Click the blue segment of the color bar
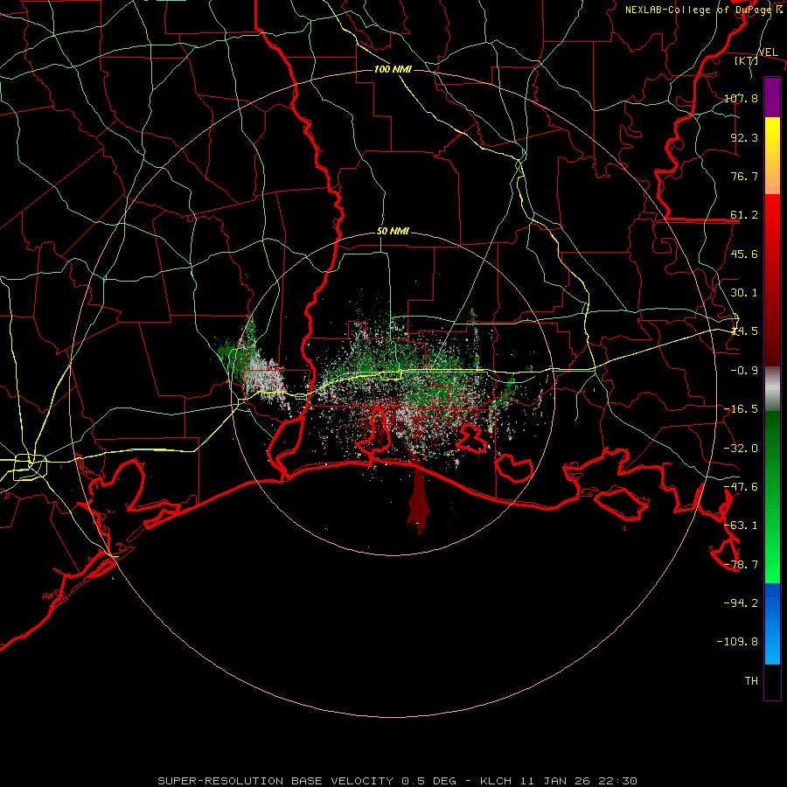 coord(772,623)
